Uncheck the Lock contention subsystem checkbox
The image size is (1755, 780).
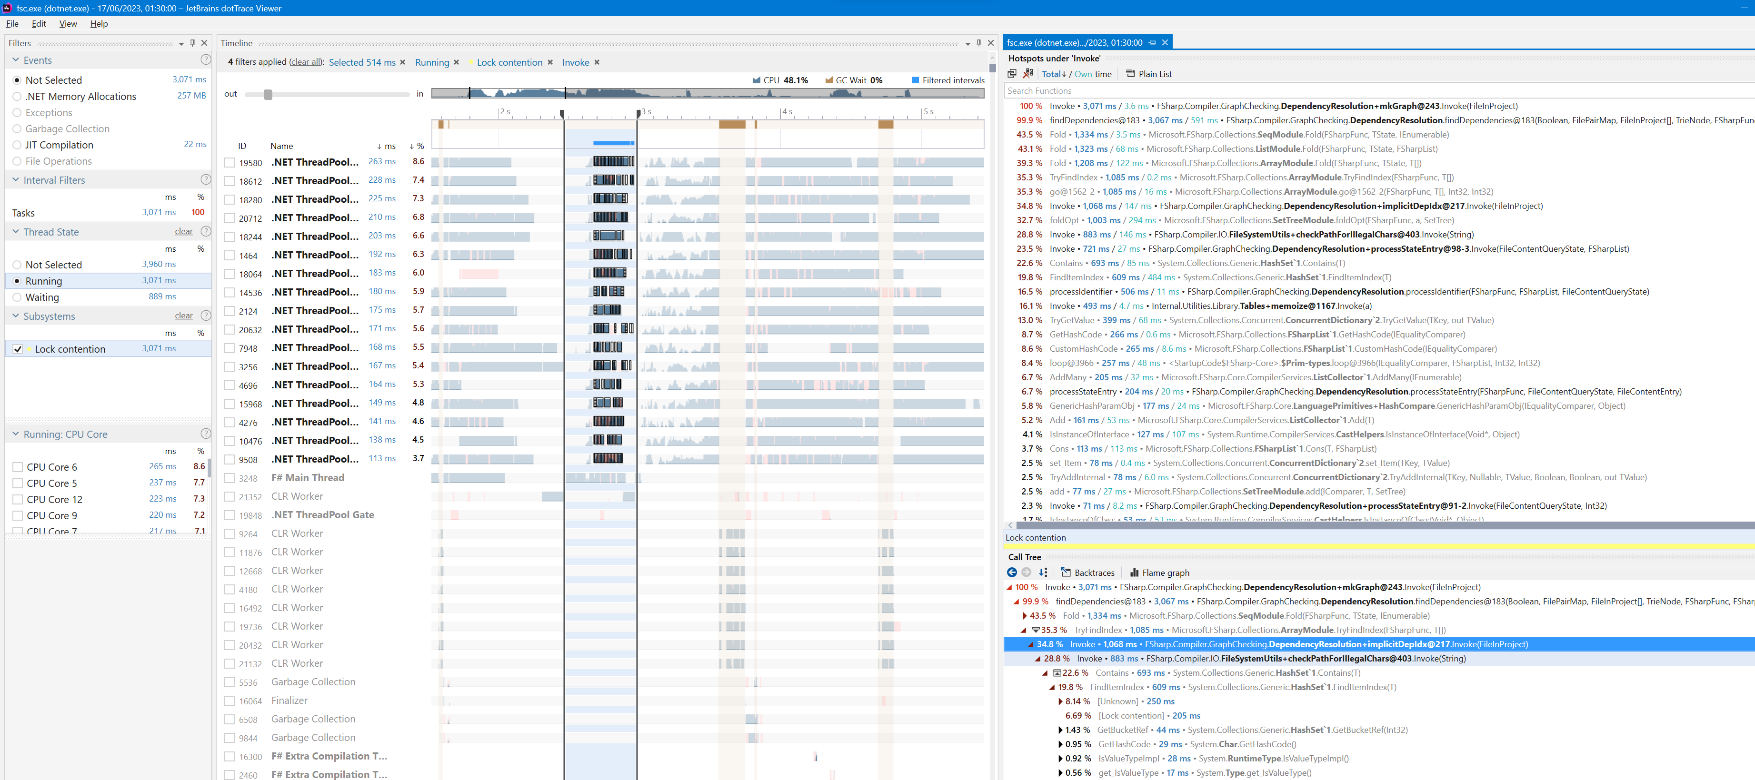click(18, 348)
